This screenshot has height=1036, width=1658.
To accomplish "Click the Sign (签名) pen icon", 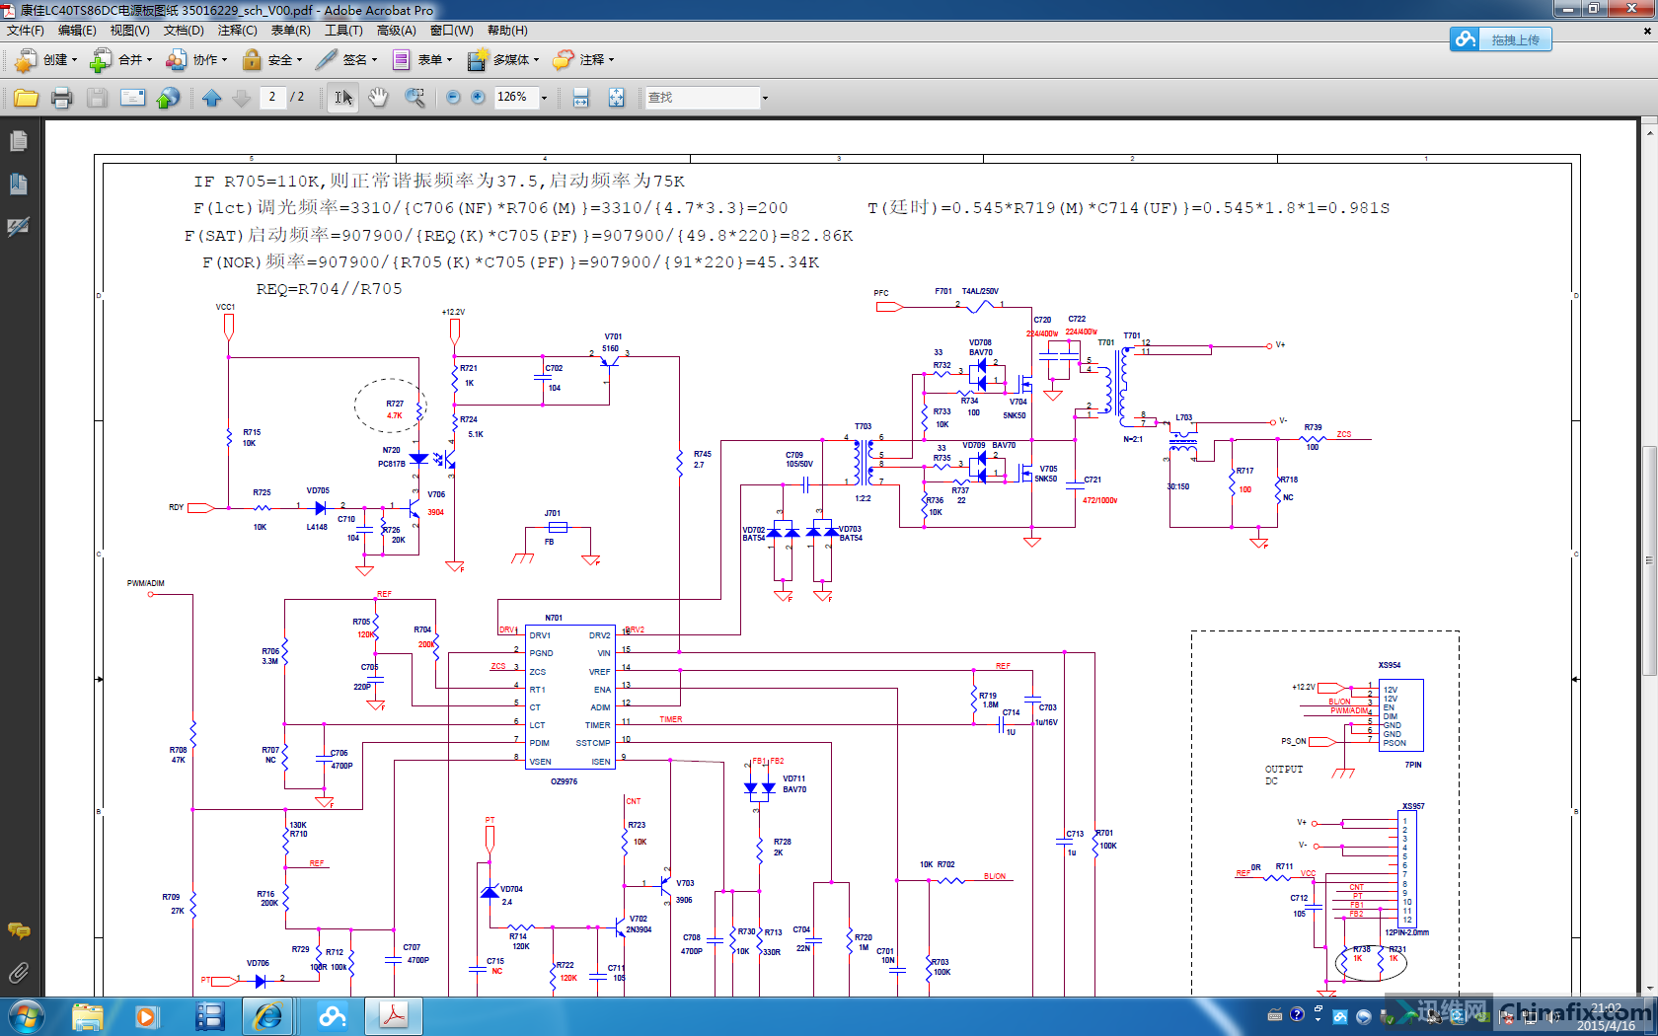I will pyautogui.click(x=327, y=60).
